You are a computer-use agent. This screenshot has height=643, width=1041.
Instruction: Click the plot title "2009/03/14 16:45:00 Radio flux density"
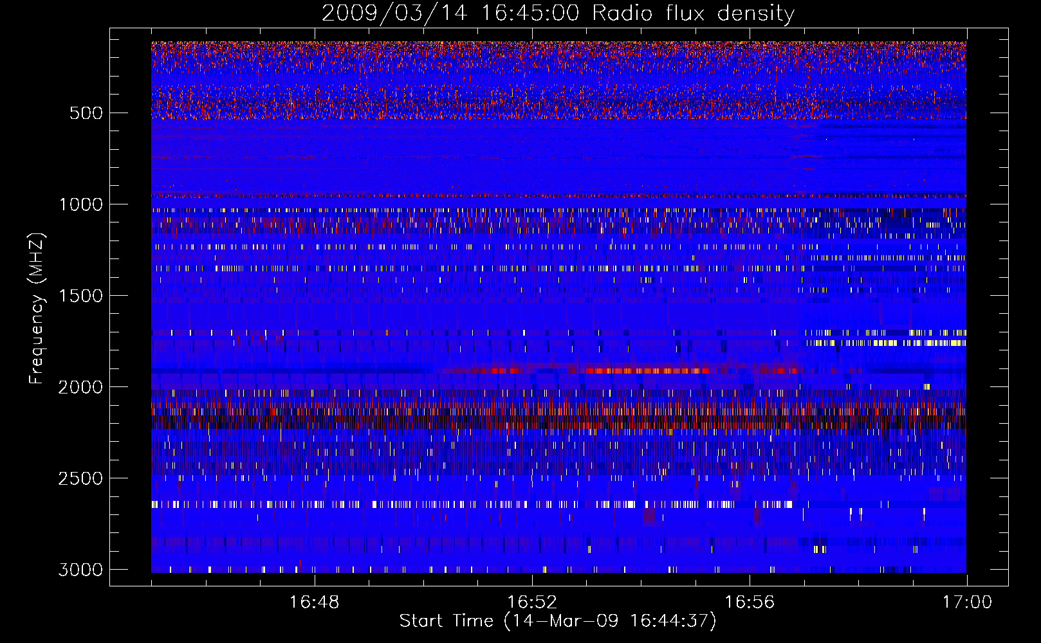(558, 13)
